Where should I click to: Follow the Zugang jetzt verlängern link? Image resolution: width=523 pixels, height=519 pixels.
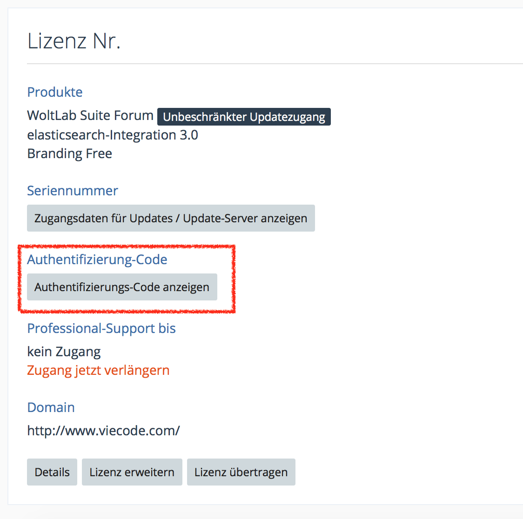pyautogui.click(x=98, y=370)
